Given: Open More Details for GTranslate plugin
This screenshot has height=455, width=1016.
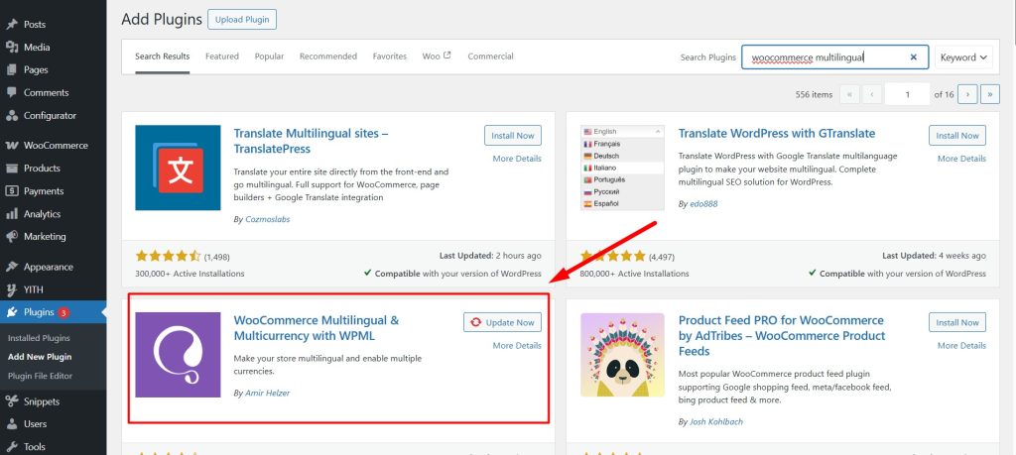Looking at the screenshot, I should pyautogui.click(x=961, y=159).
